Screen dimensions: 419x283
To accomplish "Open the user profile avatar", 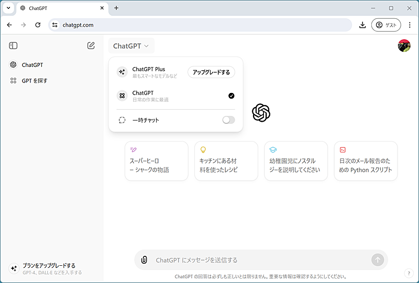I will pos(404,45).
